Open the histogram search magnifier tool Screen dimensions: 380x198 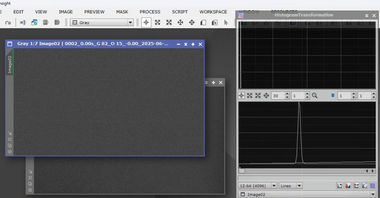click(x=315, y=96)
